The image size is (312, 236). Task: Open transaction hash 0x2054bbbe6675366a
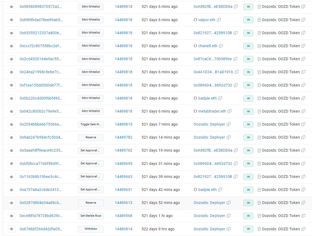click(x=40, y=125)
